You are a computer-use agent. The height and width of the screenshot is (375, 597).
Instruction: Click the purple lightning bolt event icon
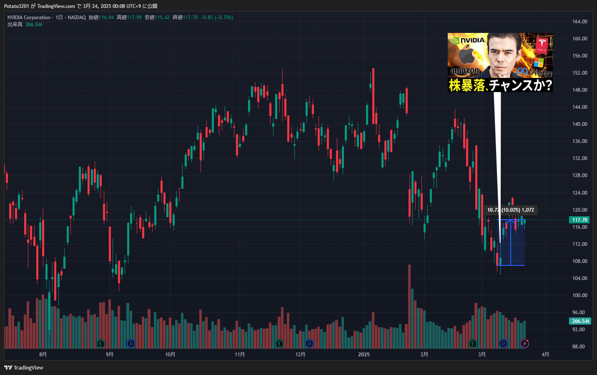tap(525, 344)
